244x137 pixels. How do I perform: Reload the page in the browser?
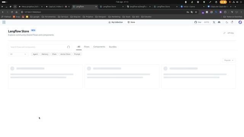pos(12,12)
